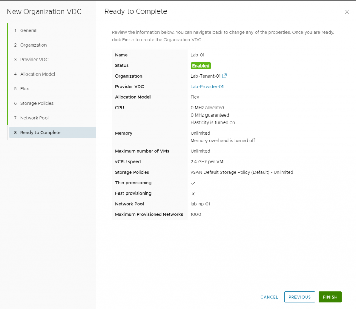Screen dimensions: 356x309
Task: Click '2.4 GHz per VM' value
Action: click(x=207, y=162)
